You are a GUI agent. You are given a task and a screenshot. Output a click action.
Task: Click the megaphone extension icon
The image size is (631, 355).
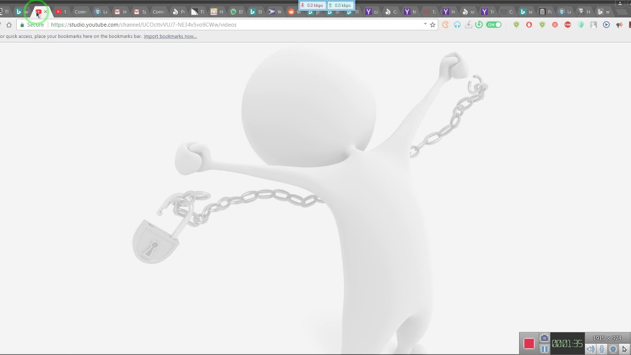[x=619, y=25]
